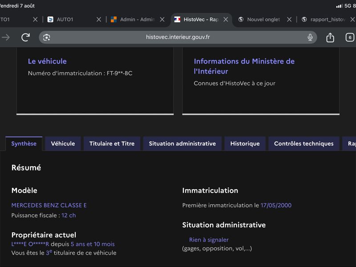Click Connues d'HistoVec à ce jour text
The width and height of the screenshot is (356, 267).
coord(235,83)
